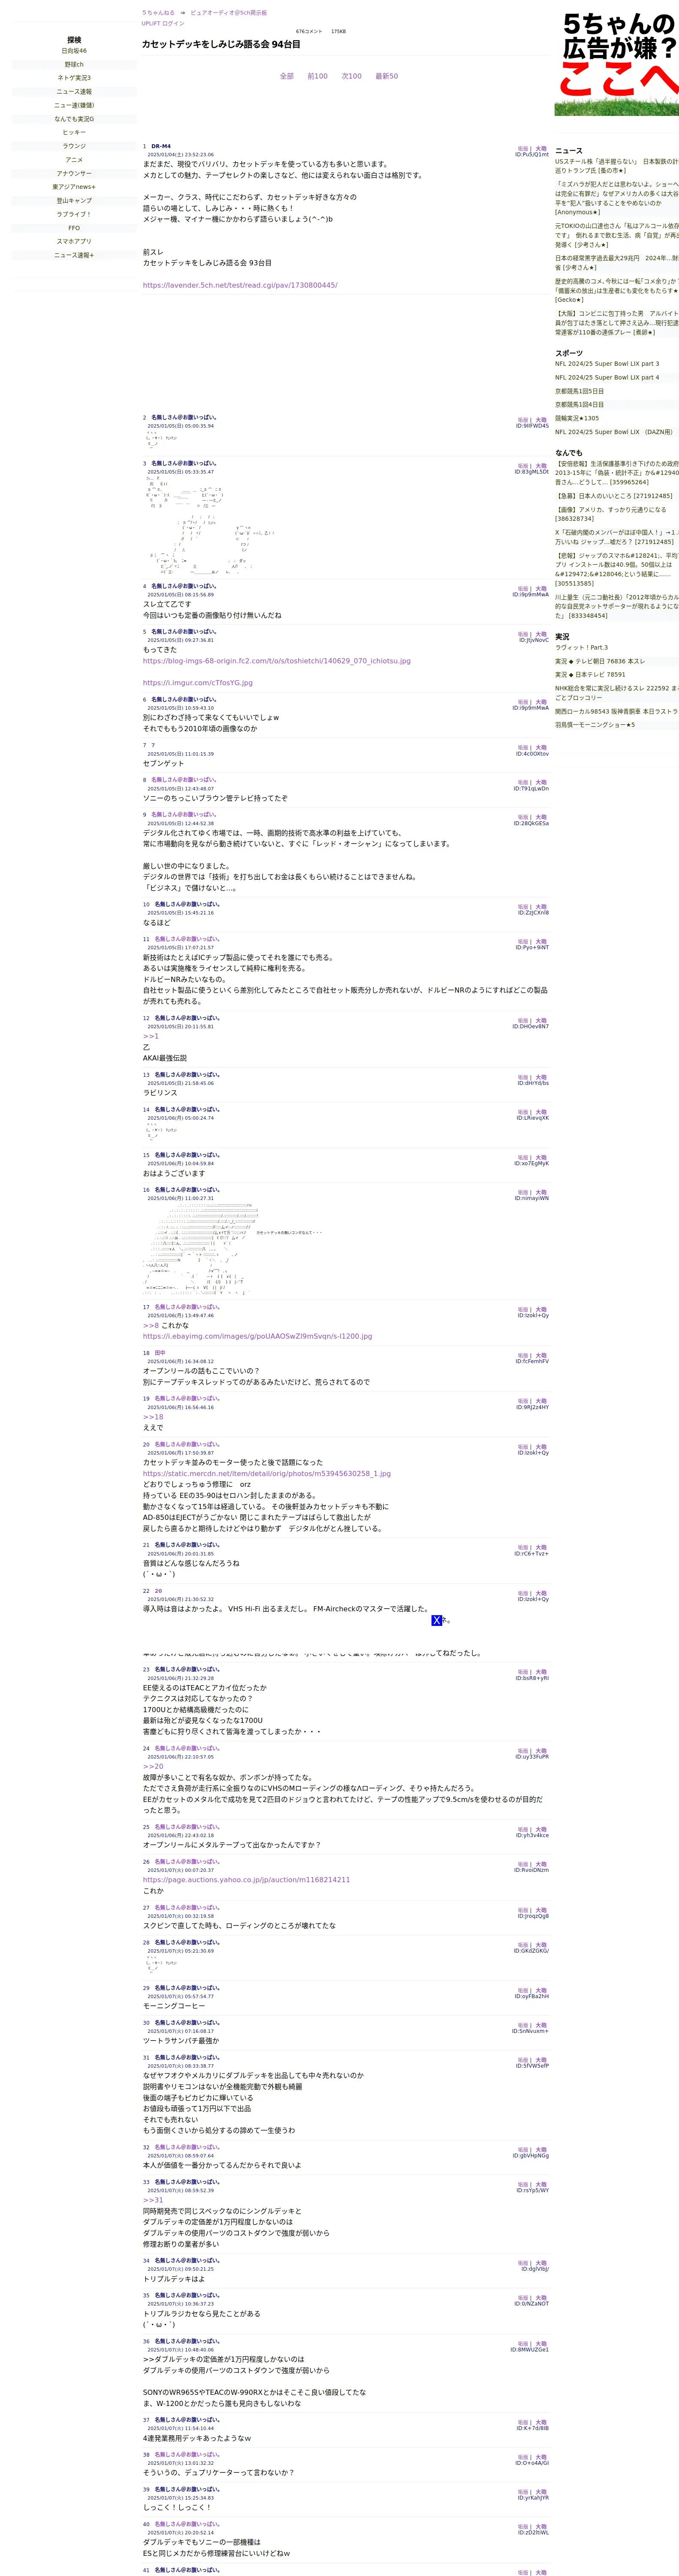Follow the >>20 anchor in post 24
This screenshot has width=679, height=2576.
coord(153,1766)
